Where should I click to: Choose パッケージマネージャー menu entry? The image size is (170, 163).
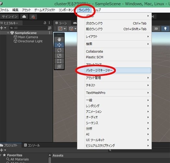coord(114,70)
